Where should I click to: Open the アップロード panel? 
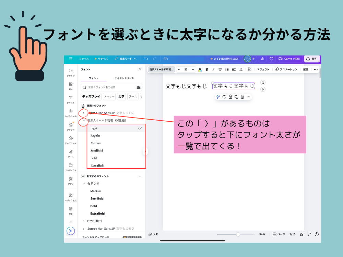(x=71, y=139)
